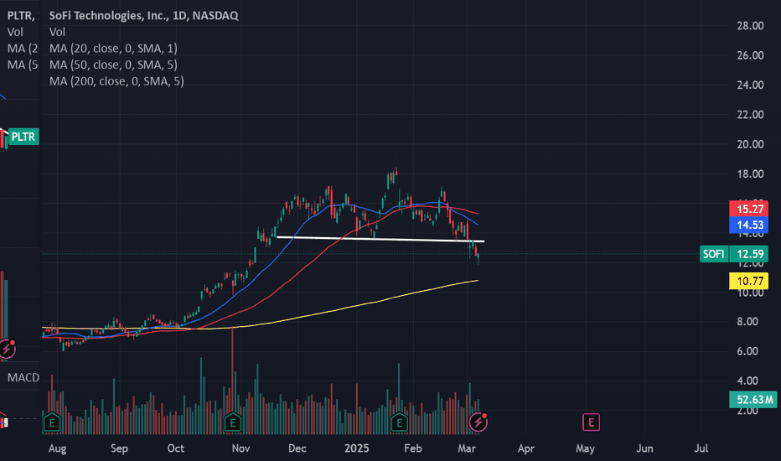Select the SoFi Technologies, Inc. symbol title
781x461 pixels.
[143, 15]
